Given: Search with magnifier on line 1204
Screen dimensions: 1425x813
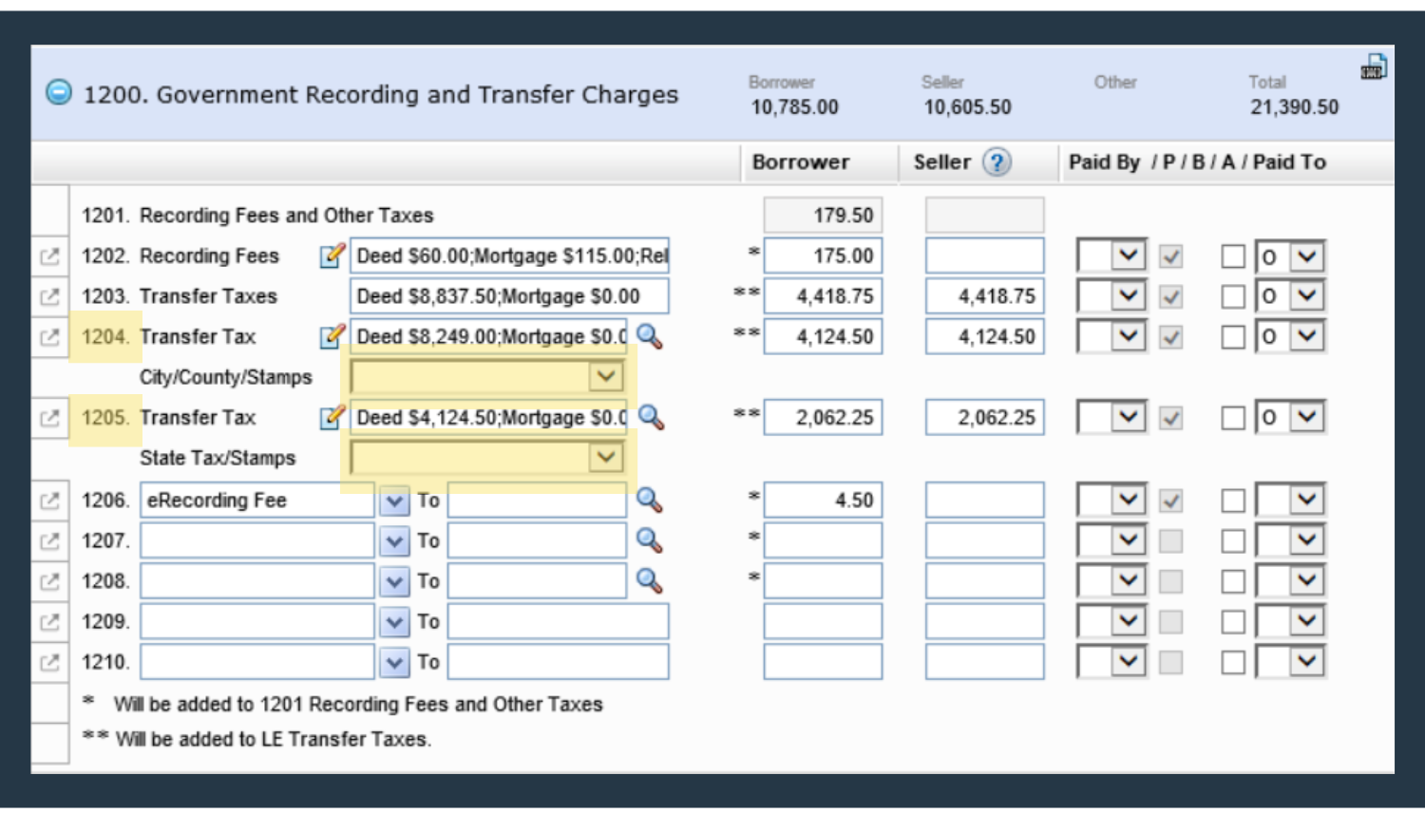Looking at the screenshot, I should pyautogui.click(x=650, y=336).
